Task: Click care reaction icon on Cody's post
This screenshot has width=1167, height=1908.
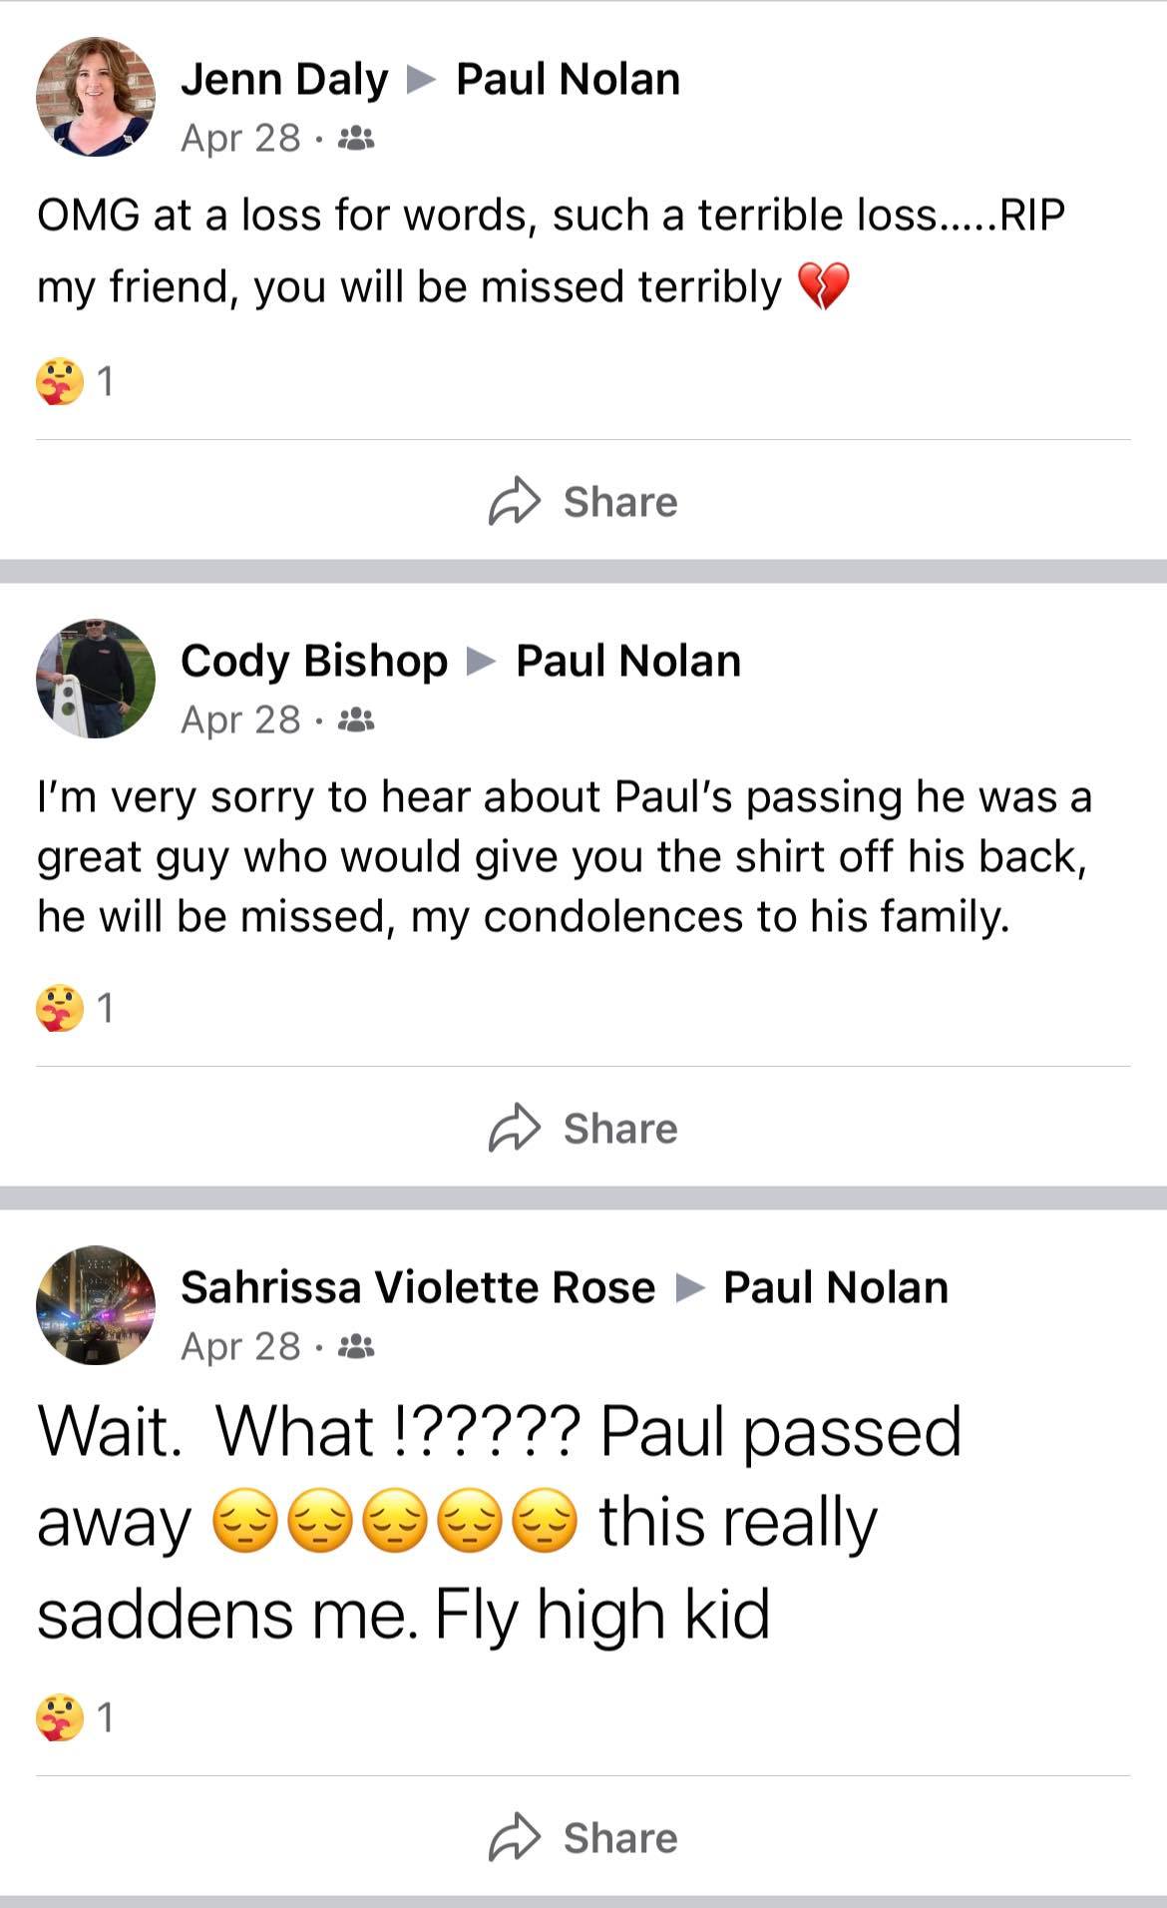Action: tap(60, 1008)
